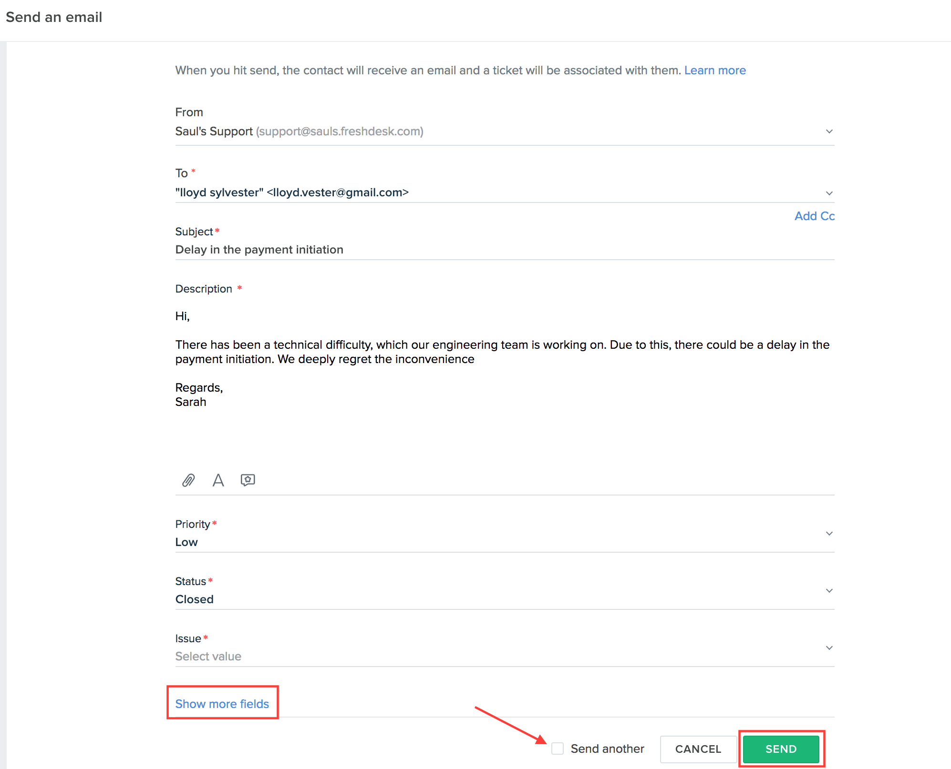Click the Saul's Support sender text

(214, 132)
